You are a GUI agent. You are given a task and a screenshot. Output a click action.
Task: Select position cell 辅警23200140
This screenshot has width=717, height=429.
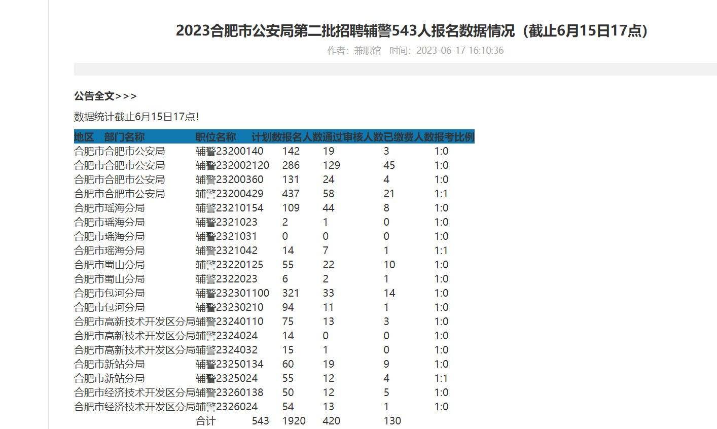230,151
